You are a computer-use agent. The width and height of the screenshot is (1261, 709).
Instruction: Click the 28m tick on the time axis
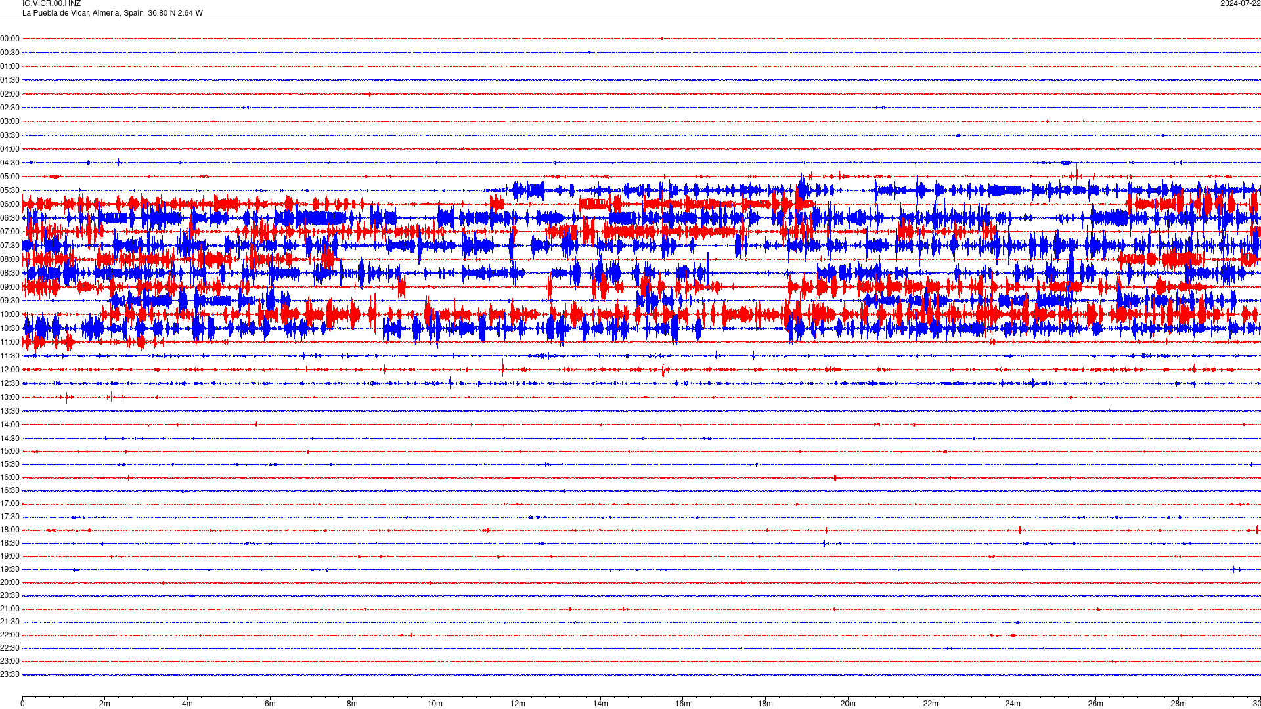pyautogui.click(x=1178, y=704)
